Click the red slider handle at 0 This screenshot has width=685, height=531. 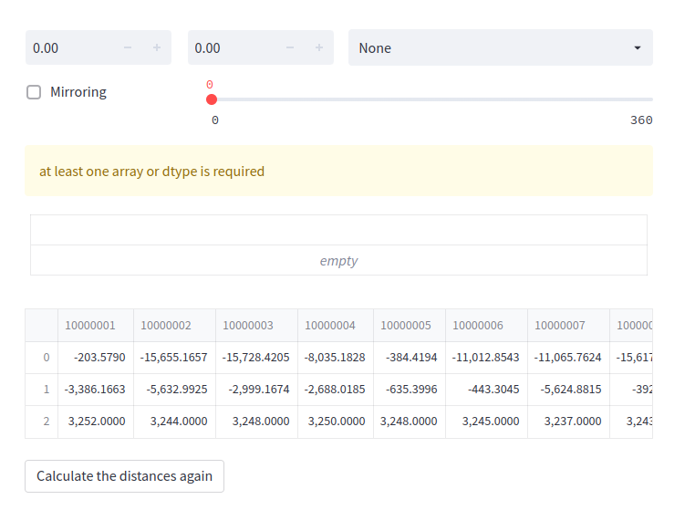[212, 99]
